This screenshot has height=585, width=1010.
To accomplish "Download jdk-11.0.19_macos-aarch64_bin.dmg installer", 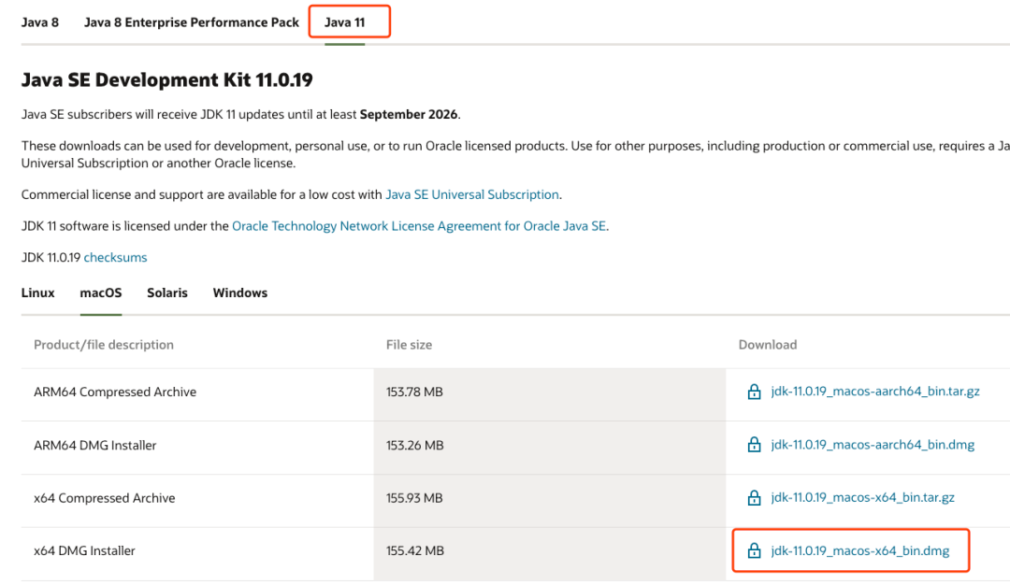I will tap(873, 445).
